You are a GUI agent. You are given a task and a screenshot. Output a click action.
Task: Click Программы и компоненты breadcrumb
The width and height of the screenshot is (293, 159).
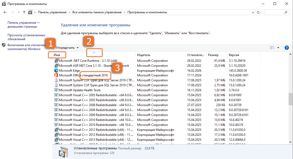click(147, 12)
